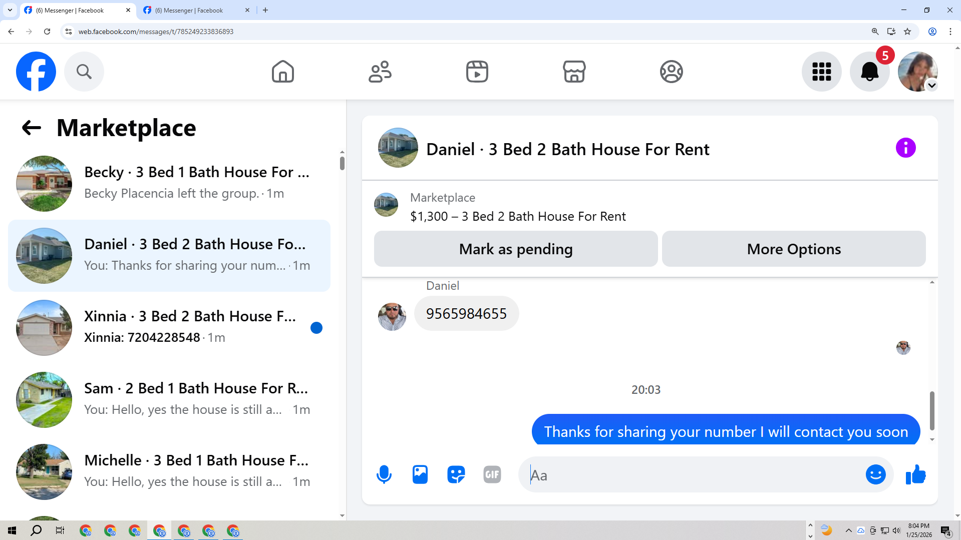
Task: Open conversation information purple icon
Action: [x=906, y=148]
